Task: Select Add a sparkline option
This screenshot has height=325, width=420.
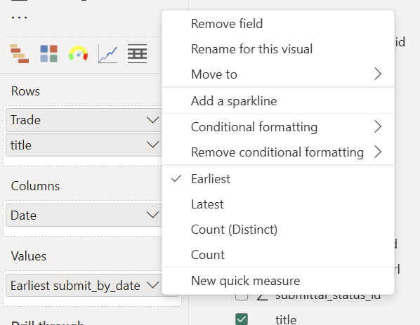Action: point(278,101)
